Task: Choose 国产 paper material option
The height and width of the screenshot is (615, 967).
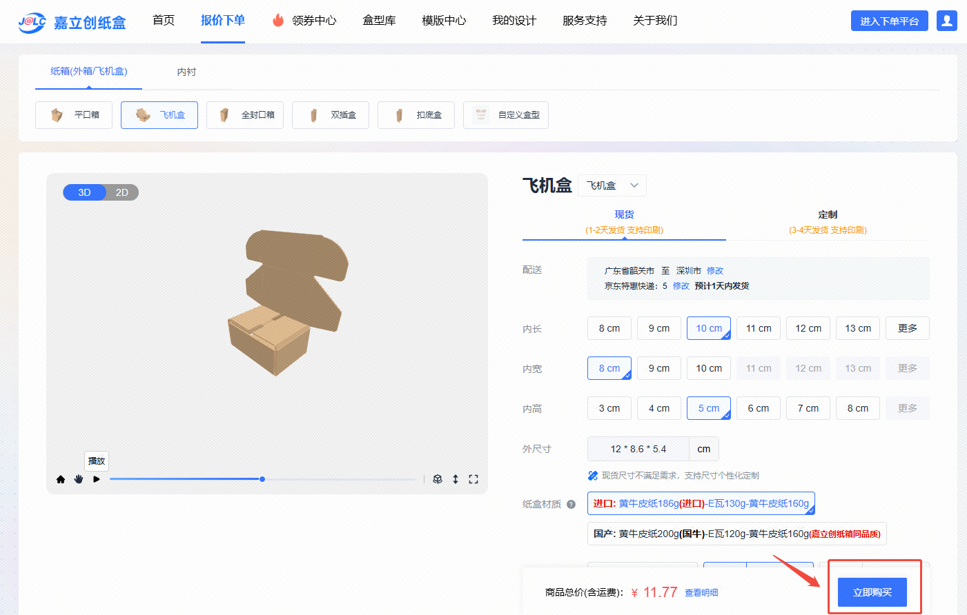Action: point(736,534)
